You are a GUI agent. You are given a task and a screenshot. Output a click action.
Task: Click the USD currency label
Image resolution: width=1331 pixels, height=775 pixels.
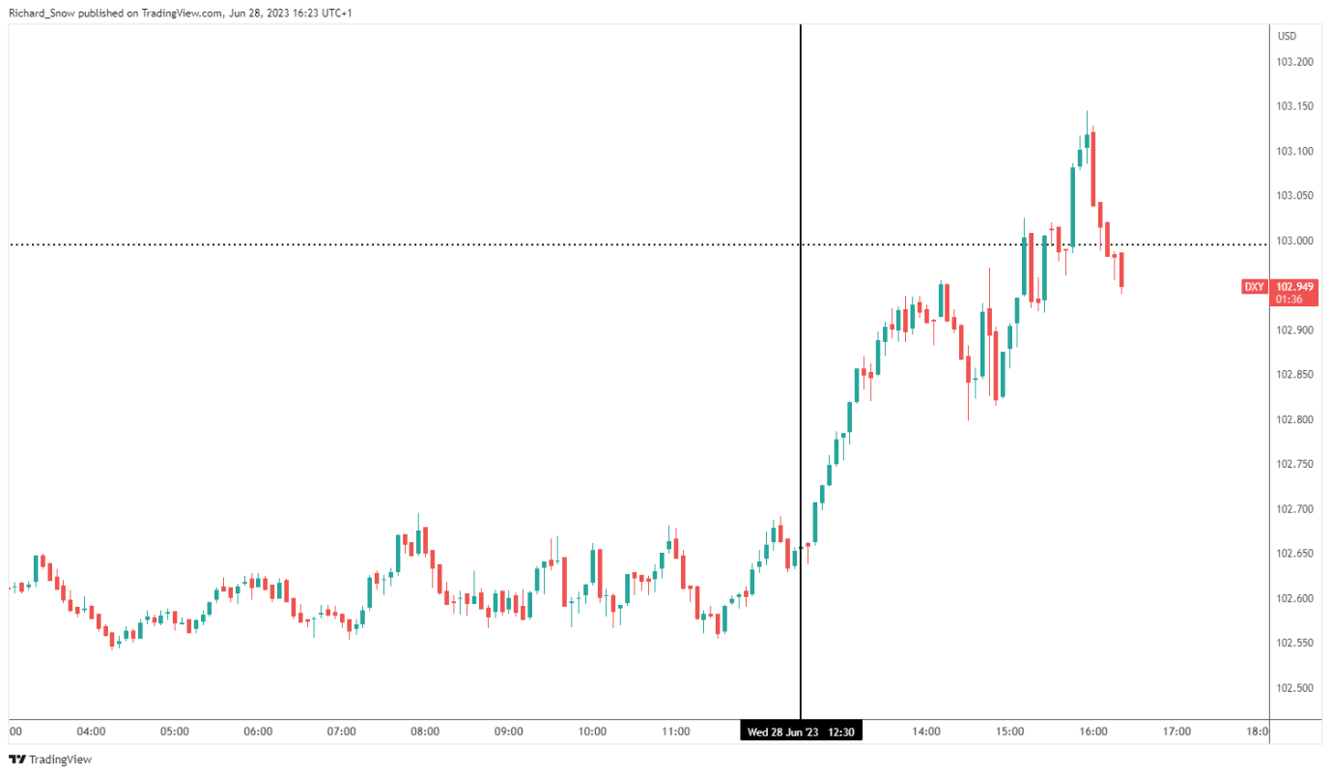tap(1287, 36)
